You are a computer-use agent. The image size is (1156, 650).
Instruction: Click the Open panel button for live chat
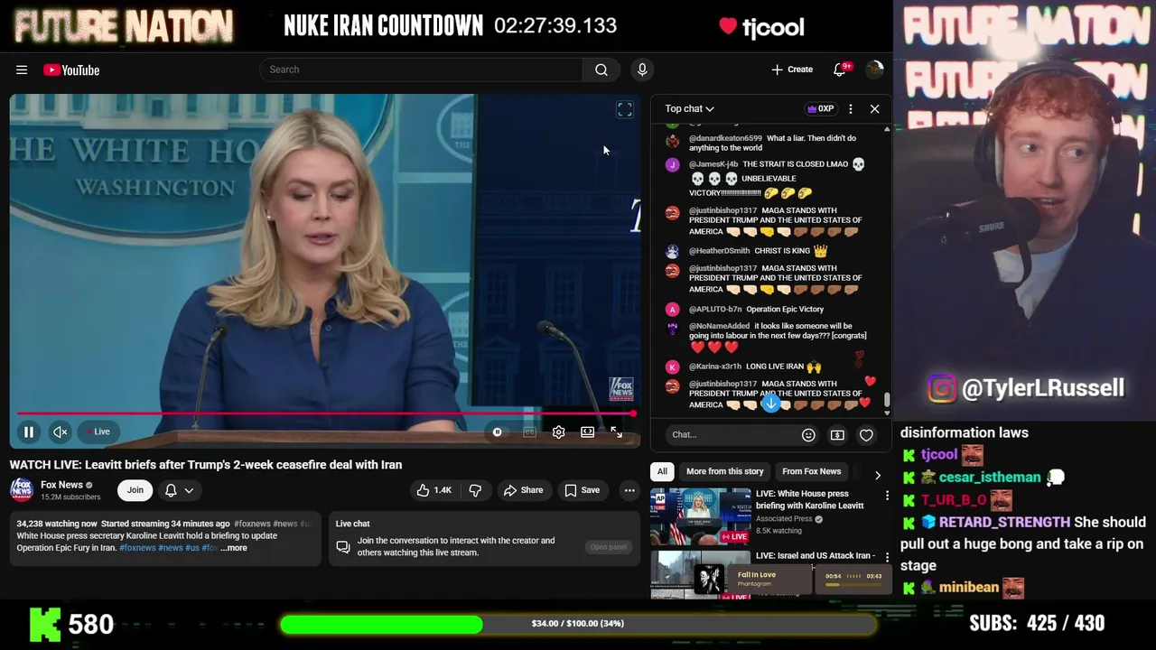click(x=609, y=547)
